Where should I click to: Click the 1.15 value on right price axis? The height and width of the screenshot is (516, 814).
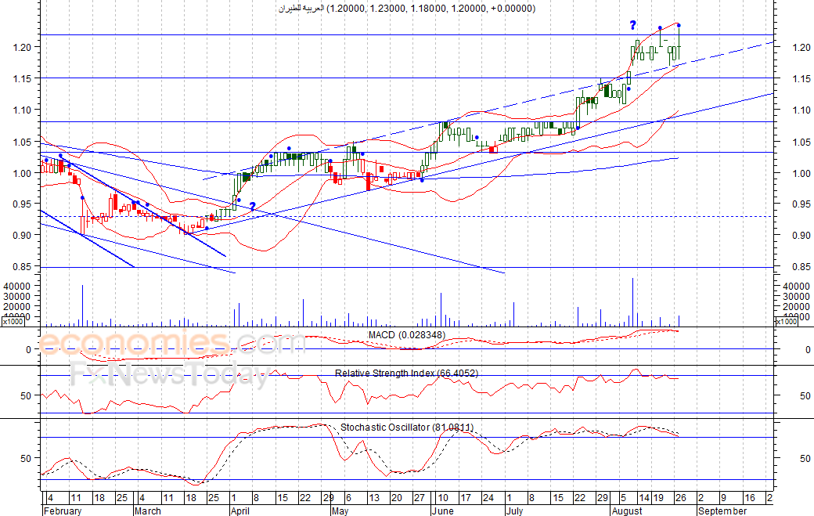801,79
